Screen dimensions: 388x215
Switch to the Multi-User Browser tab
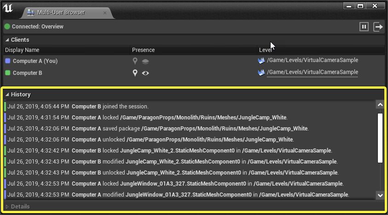tap(67, 12)
